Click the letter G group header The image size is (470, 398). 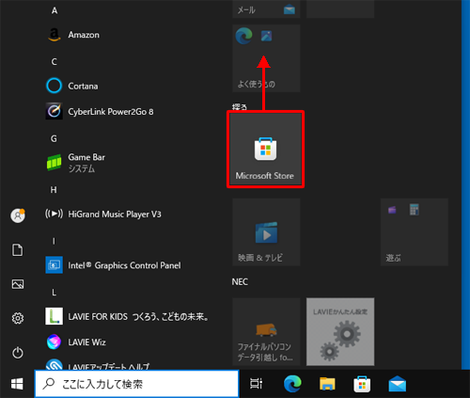(x=54, y=138)
